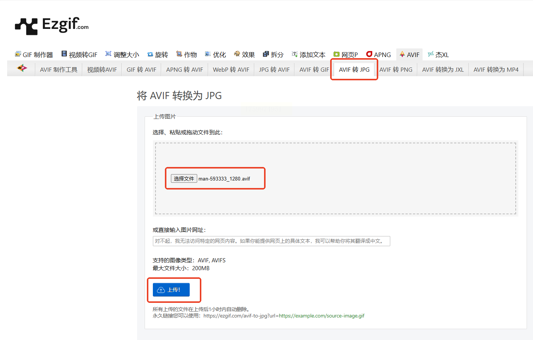Click the blue 上传! upload button

[x=171, y=290]
